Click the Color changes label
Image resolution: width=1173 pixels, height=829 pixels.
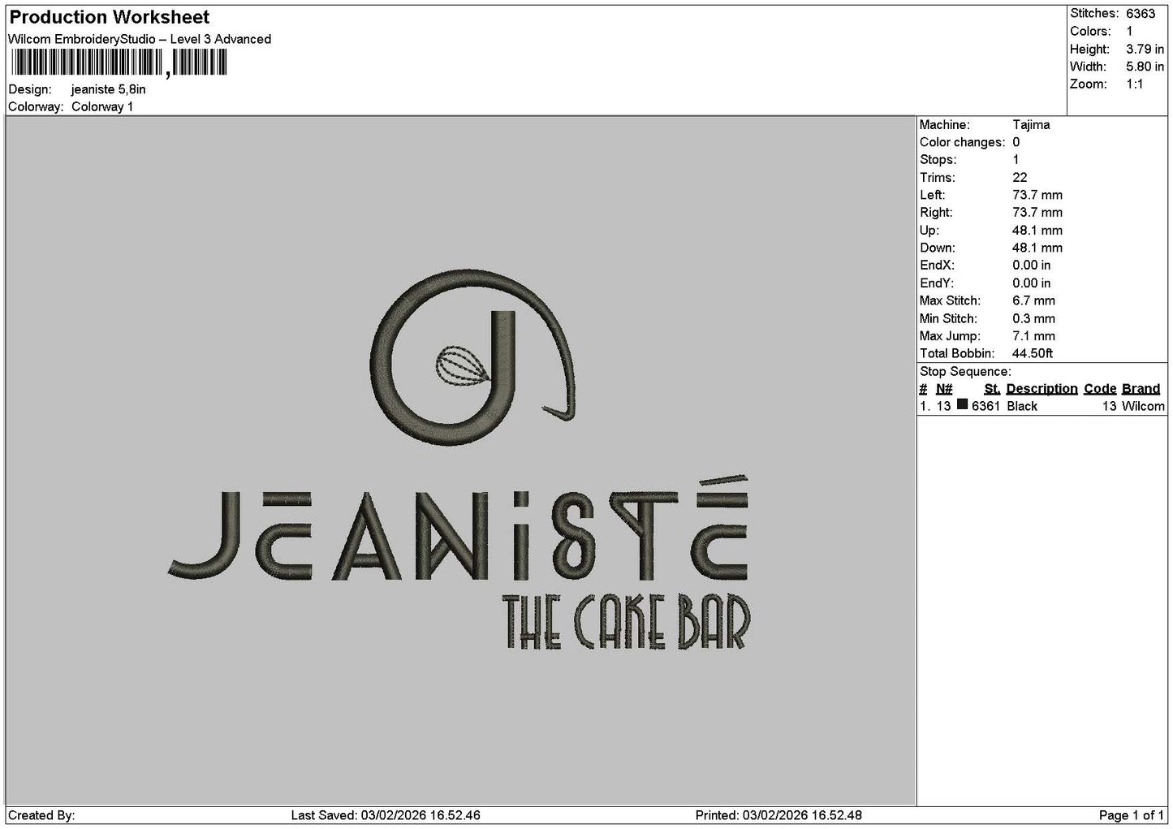[962, 143]
